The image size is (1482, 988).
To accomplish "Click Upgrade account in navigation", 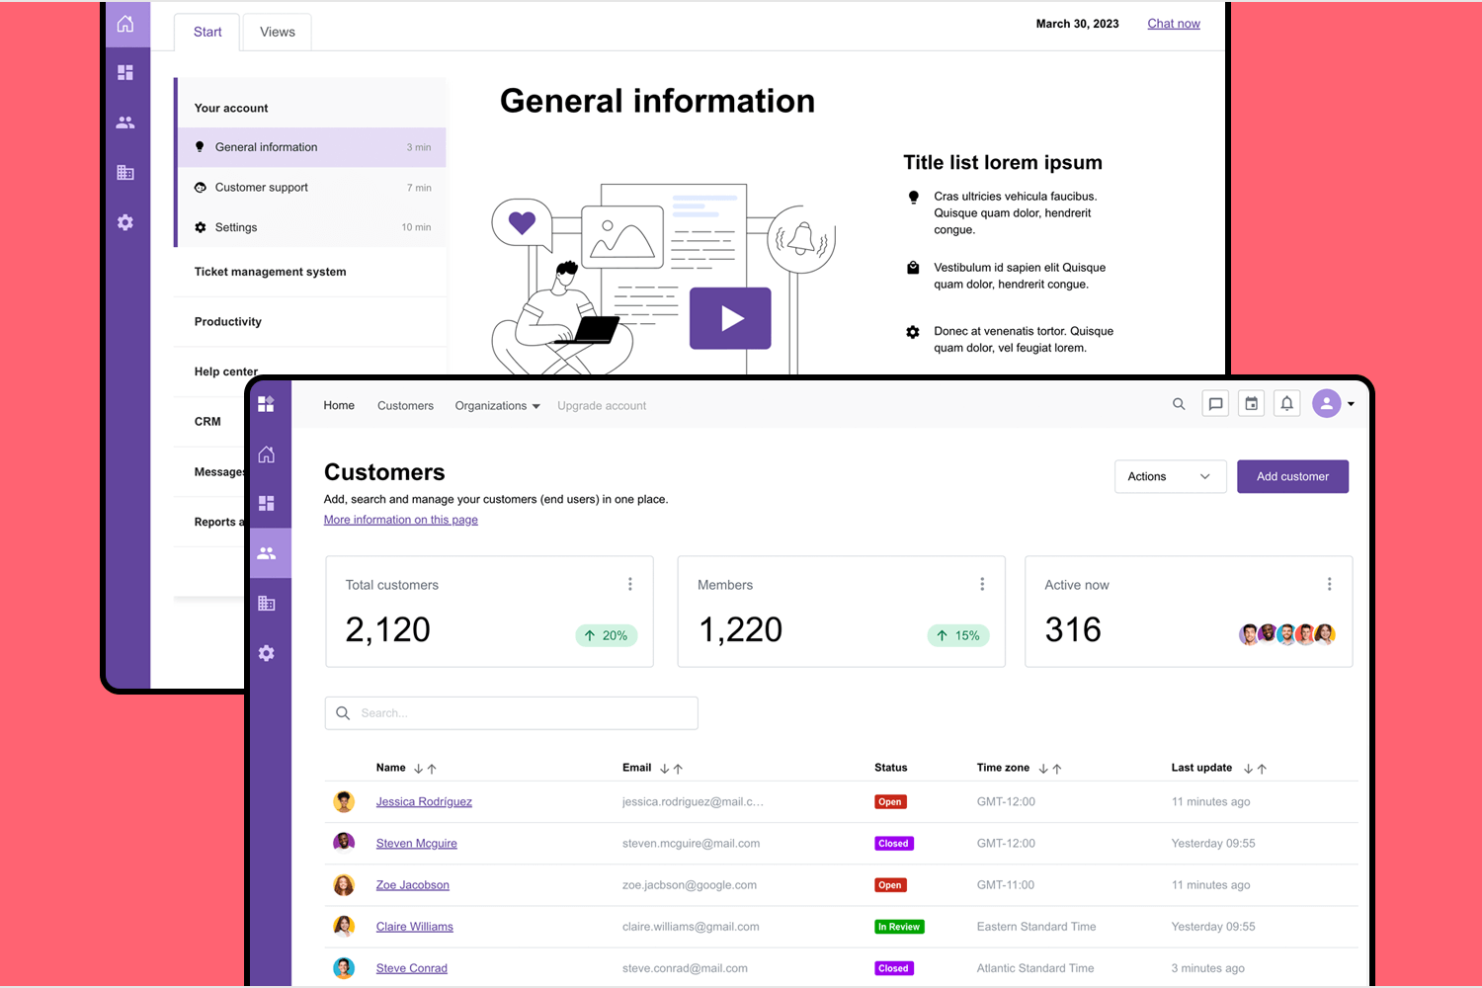I will click(602, 406).
